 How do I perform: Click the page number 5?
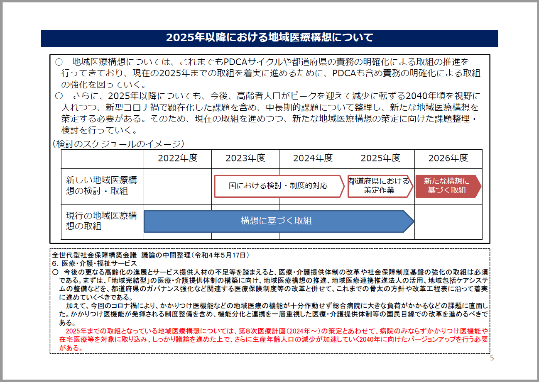(x=492, y=358)
